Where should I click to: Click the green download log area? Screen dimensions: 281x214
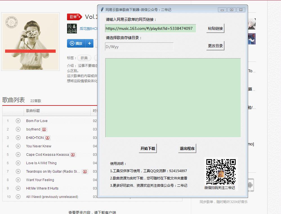(173, 98)
